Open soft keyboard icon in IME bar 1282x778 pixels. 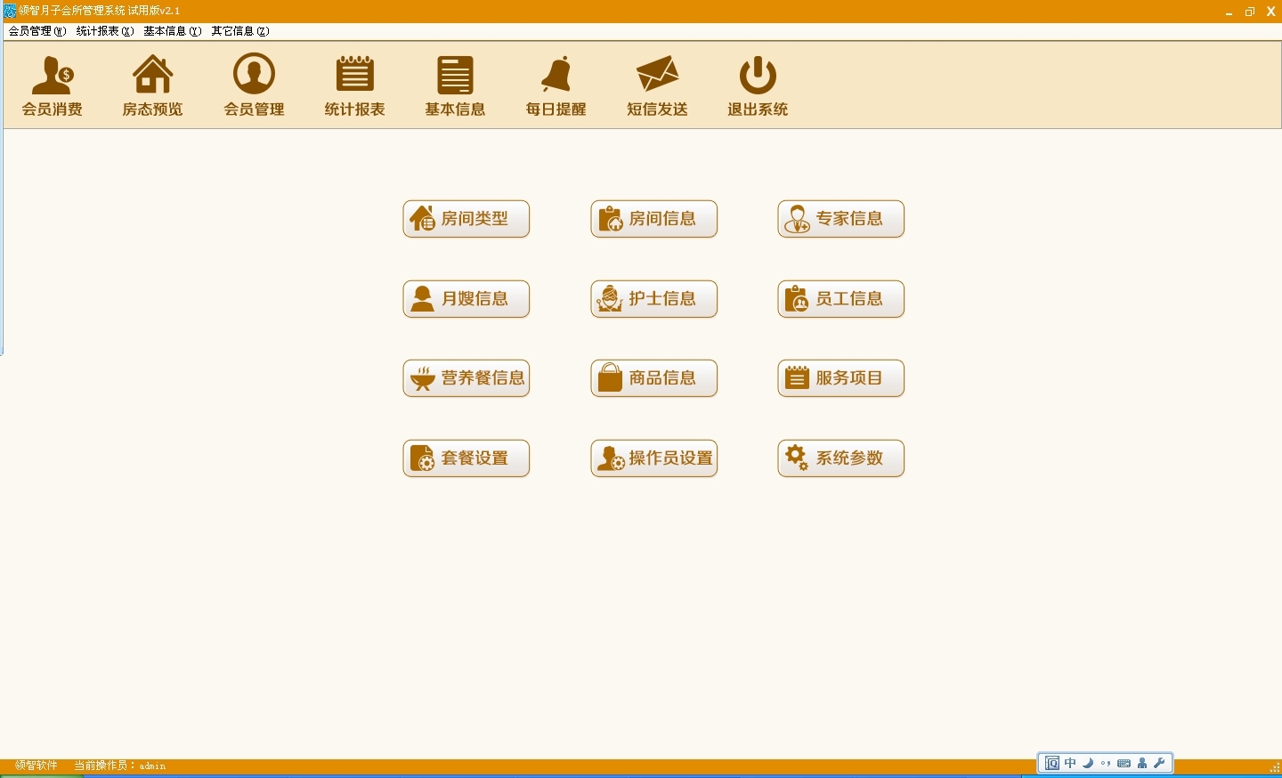pyautogui.click(x=1124, y=763)
